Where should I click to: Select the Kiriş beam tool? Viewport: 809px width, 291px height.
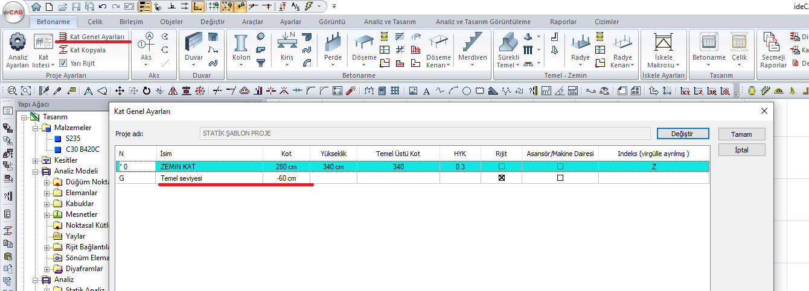click(x=285, y=43)
